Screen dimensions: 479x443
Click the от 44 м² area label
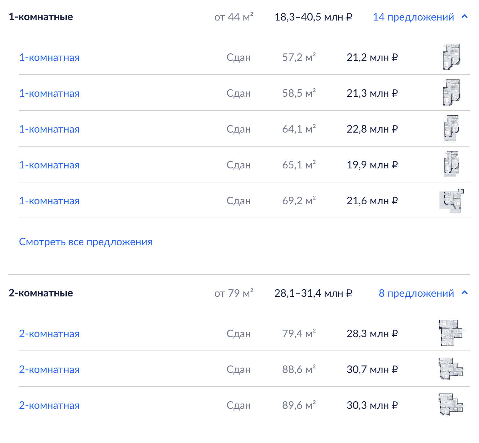234,17
